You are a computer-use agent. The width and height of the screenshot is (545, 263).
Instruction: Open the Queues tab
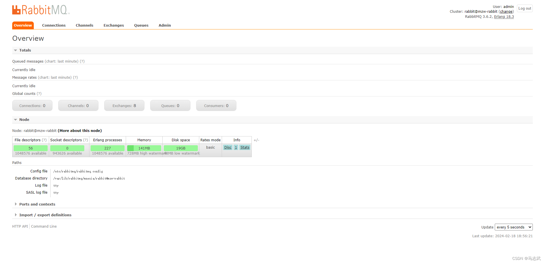click(x=141, y=25)
